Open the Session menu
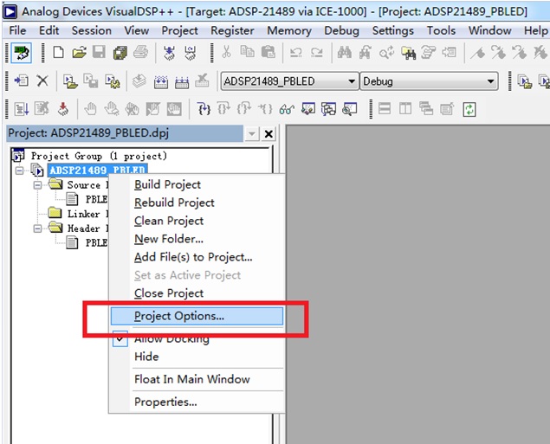550x444 pixels. [91, 31]
